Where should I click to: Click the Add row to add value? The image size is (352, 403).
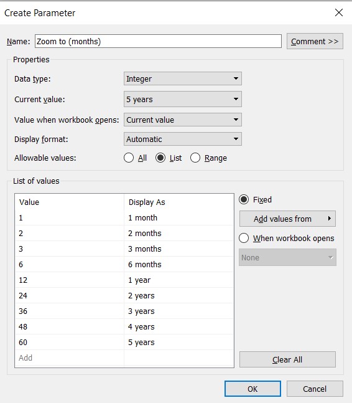tap(69, 358)
